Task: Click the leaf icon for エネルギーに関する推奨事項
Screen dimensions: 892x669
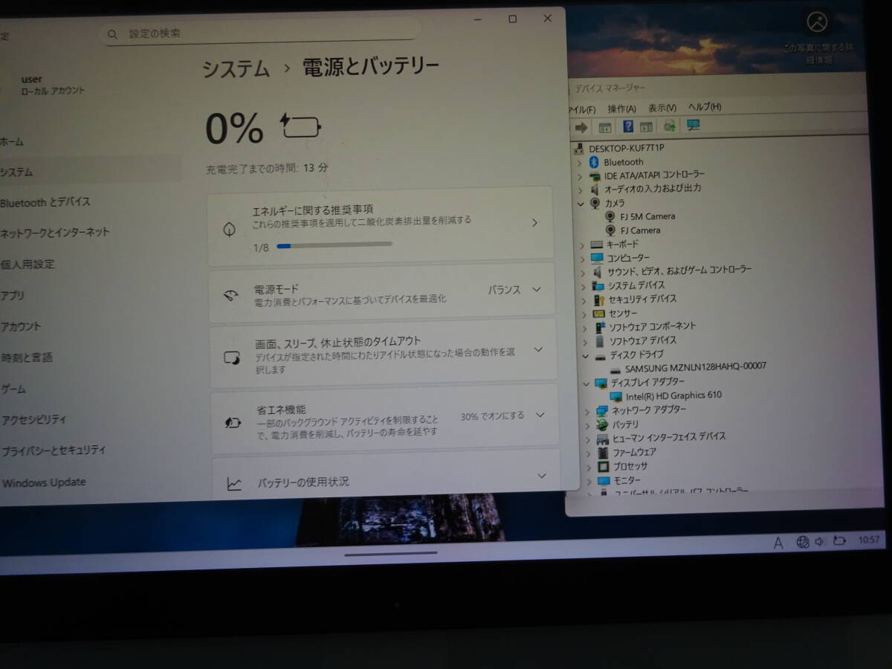Action: (230, 230)
